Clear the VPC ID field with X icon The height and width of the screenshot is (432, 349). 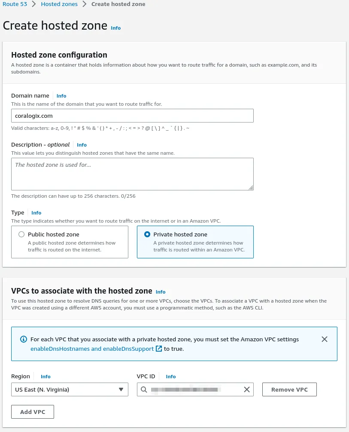(247, 389)
